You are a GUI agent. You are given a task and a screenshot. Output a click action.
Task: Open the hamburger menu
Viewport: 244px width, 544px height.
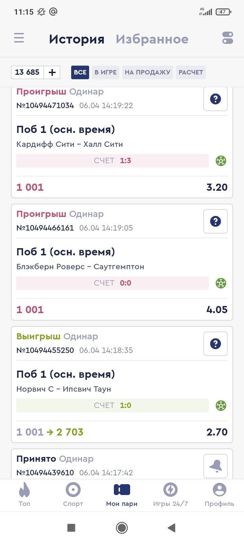(x=19, y=38)
